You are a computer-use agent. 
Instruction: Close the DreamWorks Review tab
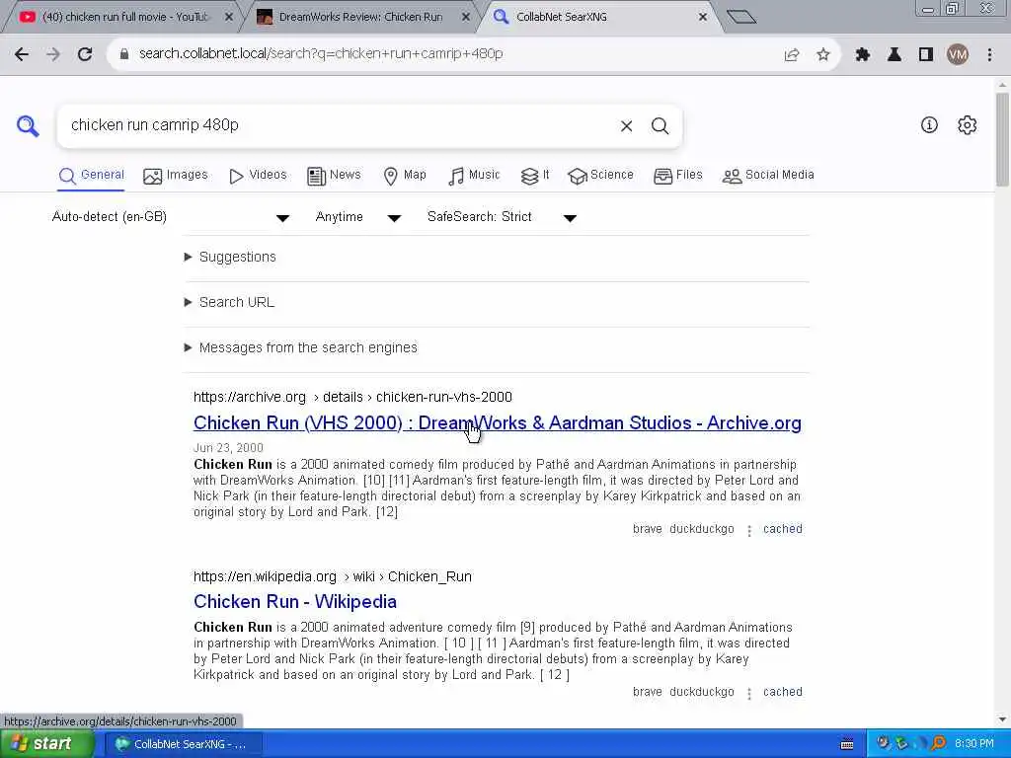(x=466, y=18)
